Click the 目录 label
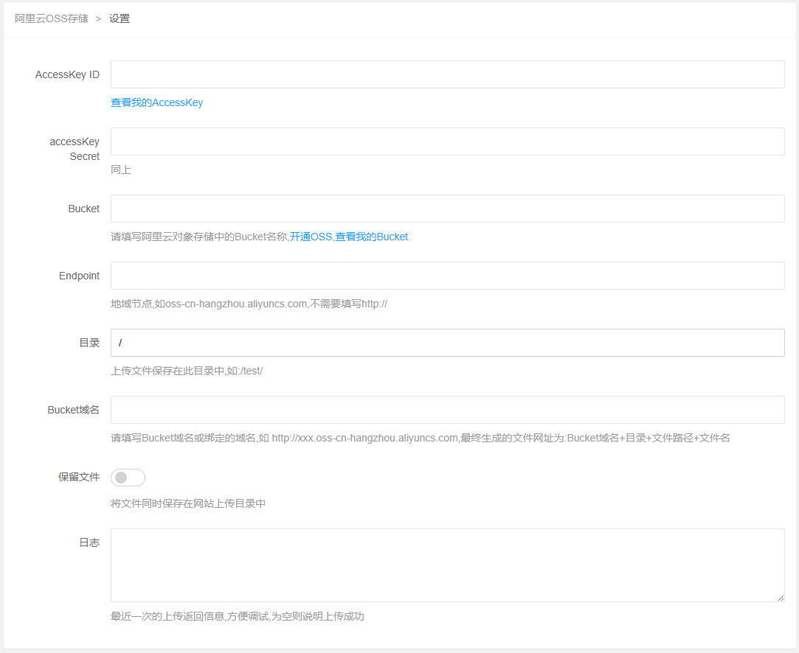This screenshot has width=799, height=653. tap(89, 343)
